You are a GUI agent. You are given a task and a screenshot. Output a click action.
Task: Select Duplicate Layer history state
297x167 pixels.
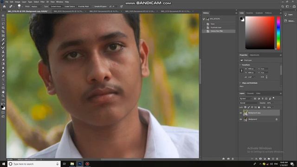click(219, 27)
